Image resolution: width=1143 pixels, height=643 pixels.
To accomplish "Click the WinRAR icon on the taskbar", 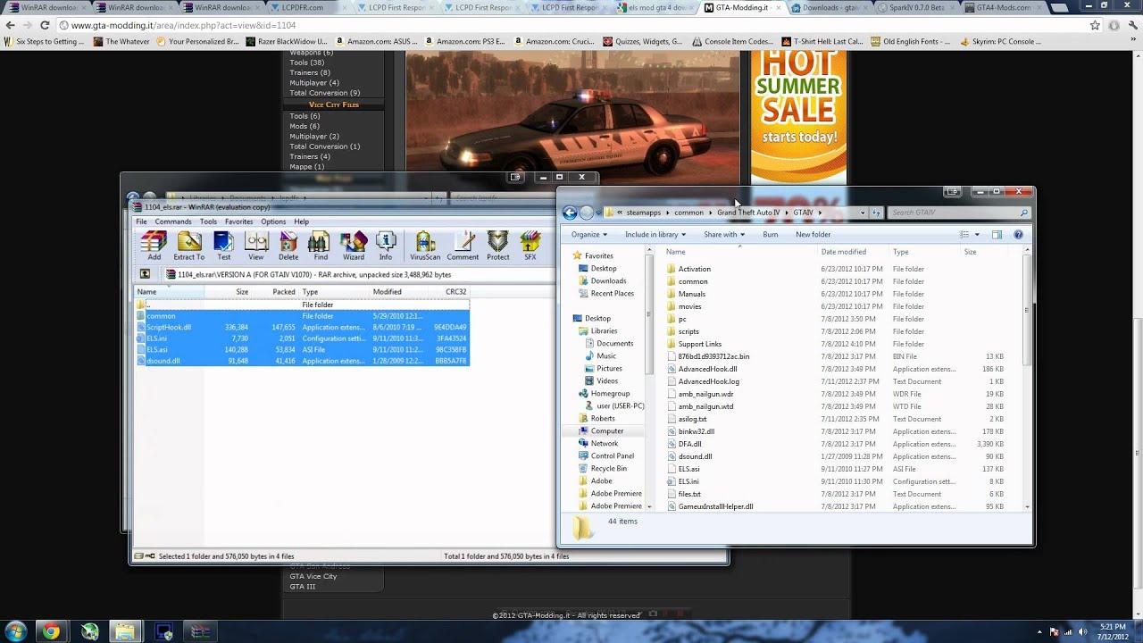I will coord(201,631).
